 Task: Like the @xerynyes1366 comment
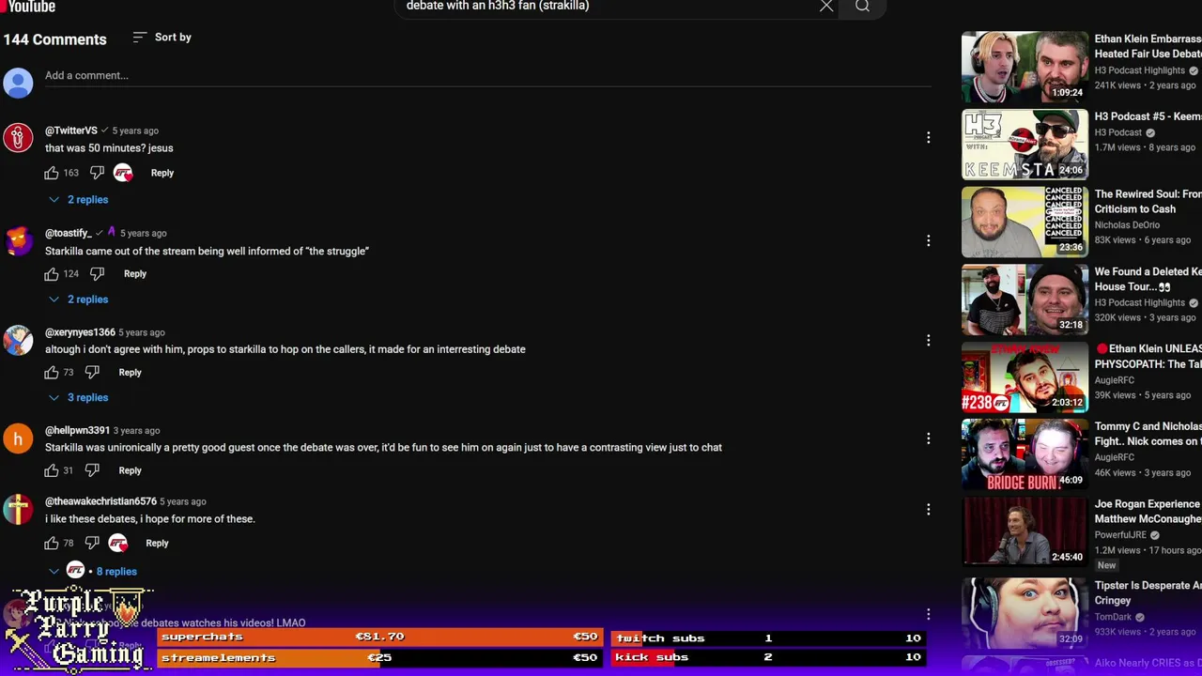click(52, 373)
